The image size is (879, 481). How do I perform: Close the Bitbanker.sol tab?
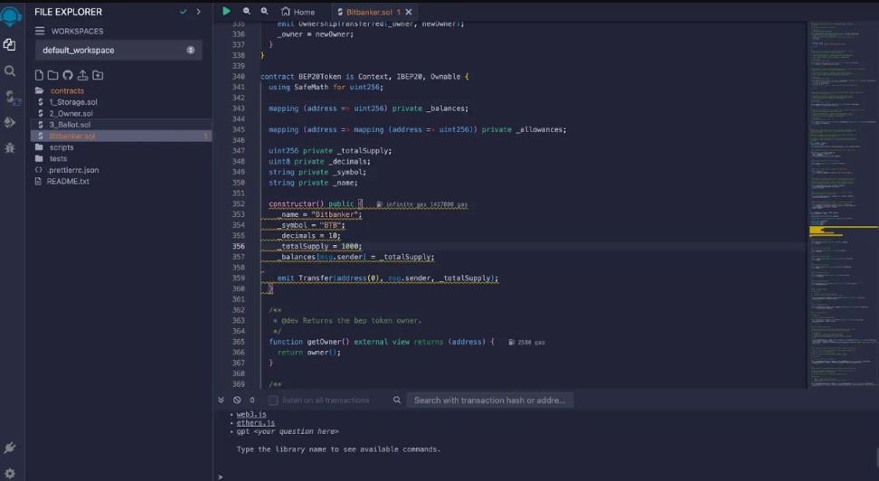[x=409, y=12]
